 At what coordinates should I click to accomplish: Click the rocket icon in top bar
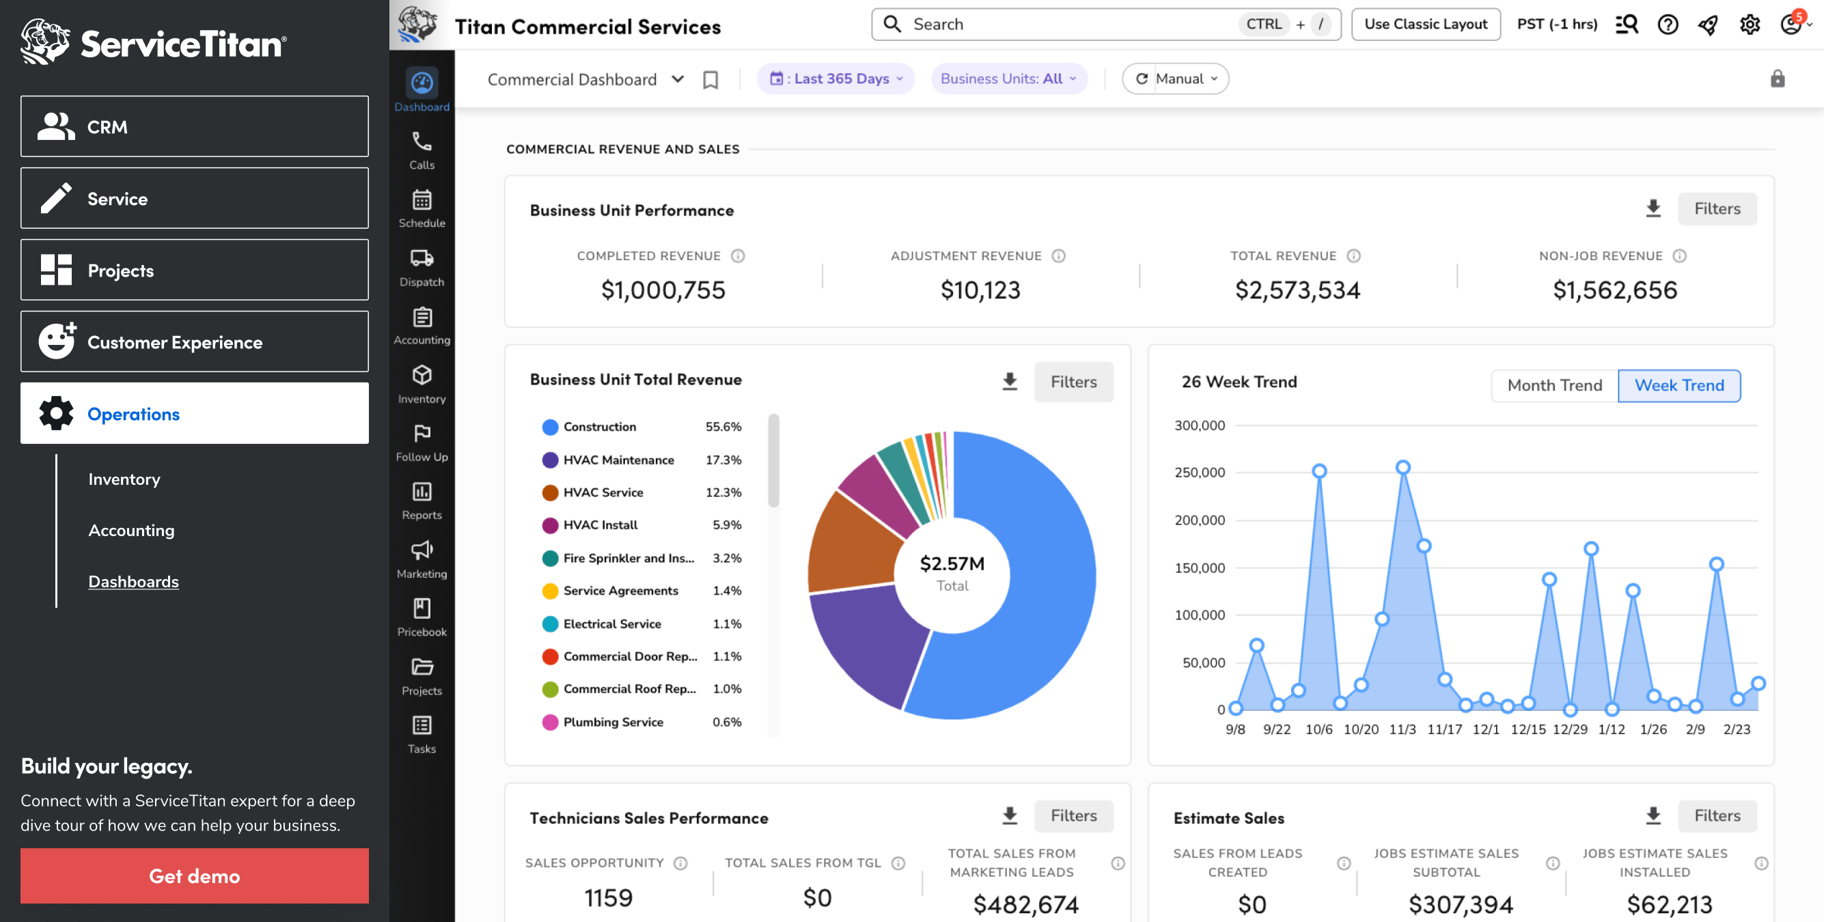pos(1708,25)
